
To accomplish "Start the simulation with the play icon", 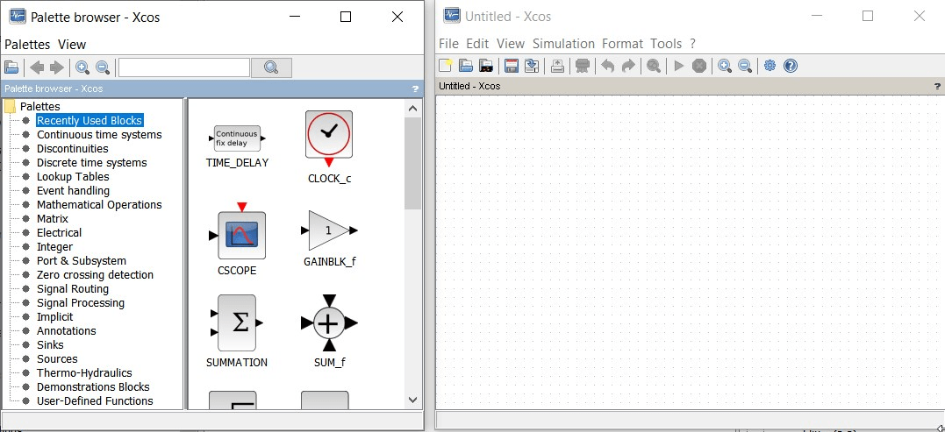I will click(x=679, y=66).
